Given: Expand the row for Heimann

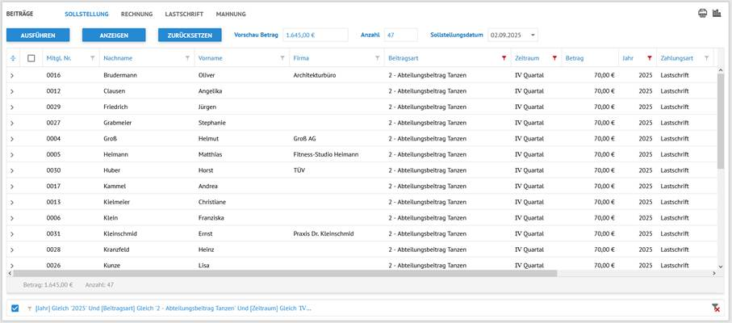Looking at the screenshot, I should point(12,154).
